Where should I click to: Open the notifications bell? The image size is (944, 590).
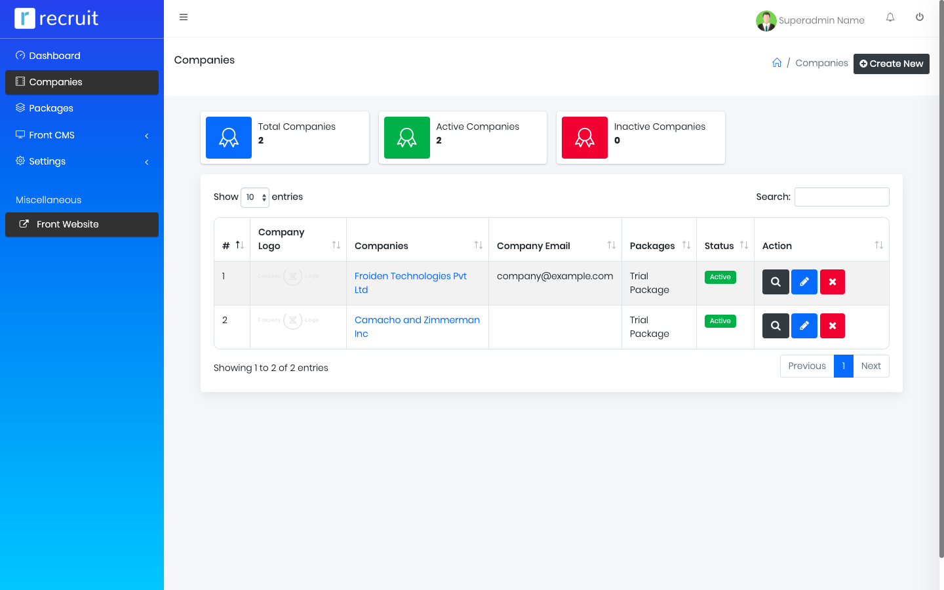[x=890, y=18]
